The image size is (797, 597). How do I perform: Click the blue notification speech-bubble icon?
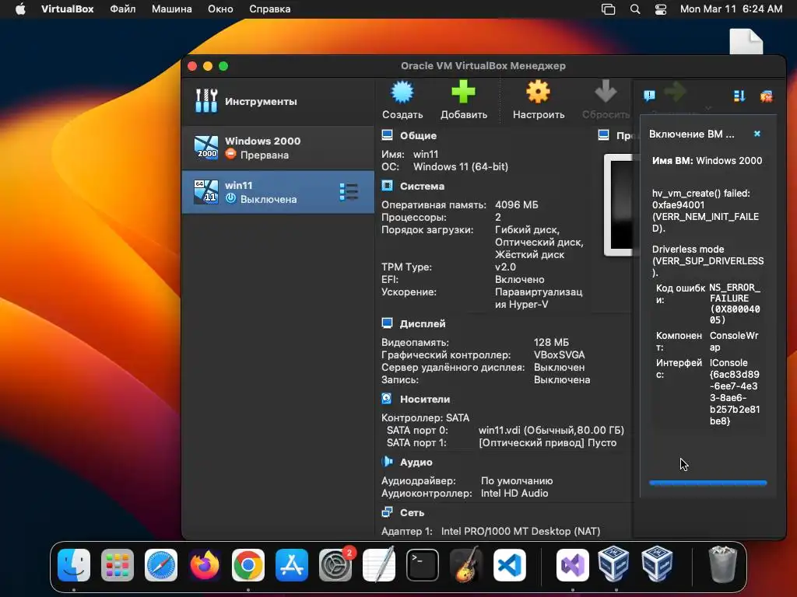pyautogui.click(x=649, y=96)
